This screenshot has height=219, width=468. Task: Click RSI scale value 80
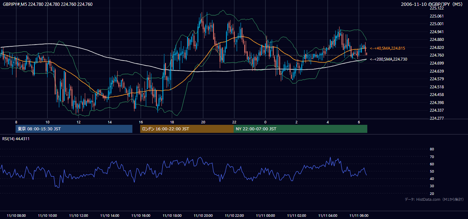(432, 149)
